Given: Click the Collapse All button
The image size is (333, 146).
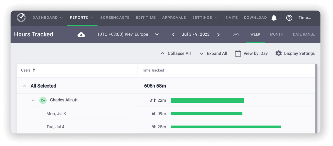Looking at the screenshot, I should click(176, 54).
